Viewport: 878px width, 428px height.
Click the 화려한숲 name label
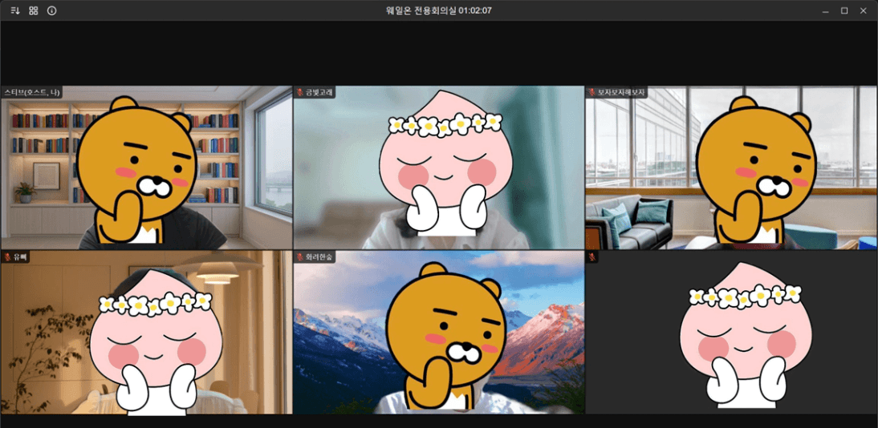(x=319, y=256)
